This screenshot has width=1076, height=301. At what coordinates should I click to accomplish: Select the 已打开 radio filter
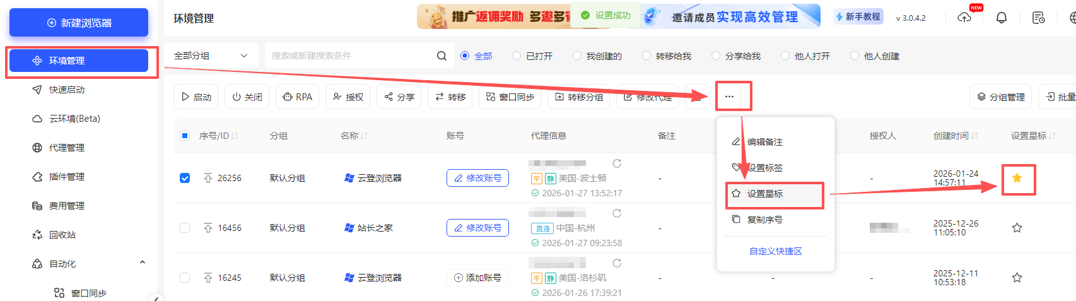pos(533,56)
